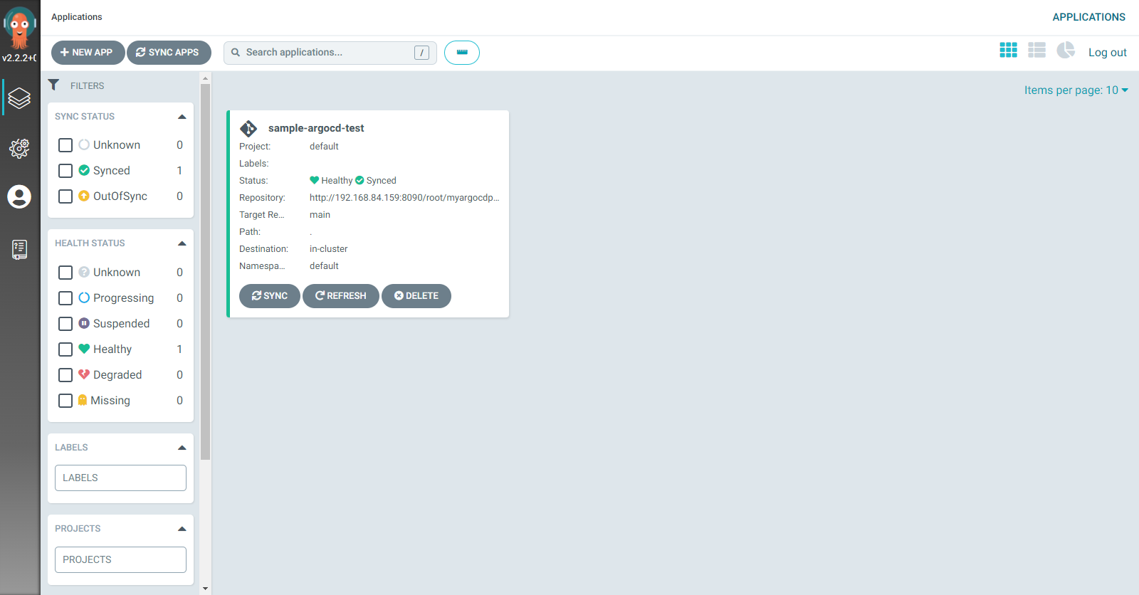Switch to summary pie chart view
This screenshot has height=595, width=1139.
click(x=1066, y=50)
